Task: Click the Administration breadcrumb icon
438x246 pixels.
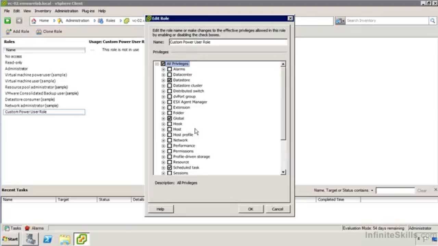Action: [x=60, y=21]
